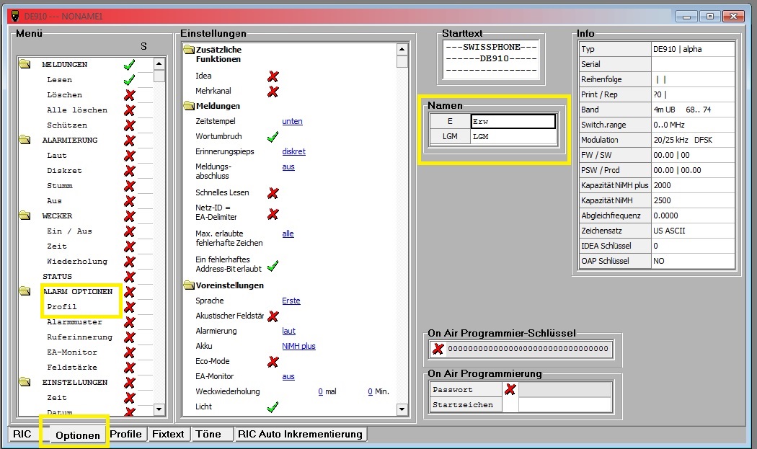Click the Voreinstellungen folder icon
The height and width of the screenshot is (449, 757).
tap(189, 285)
